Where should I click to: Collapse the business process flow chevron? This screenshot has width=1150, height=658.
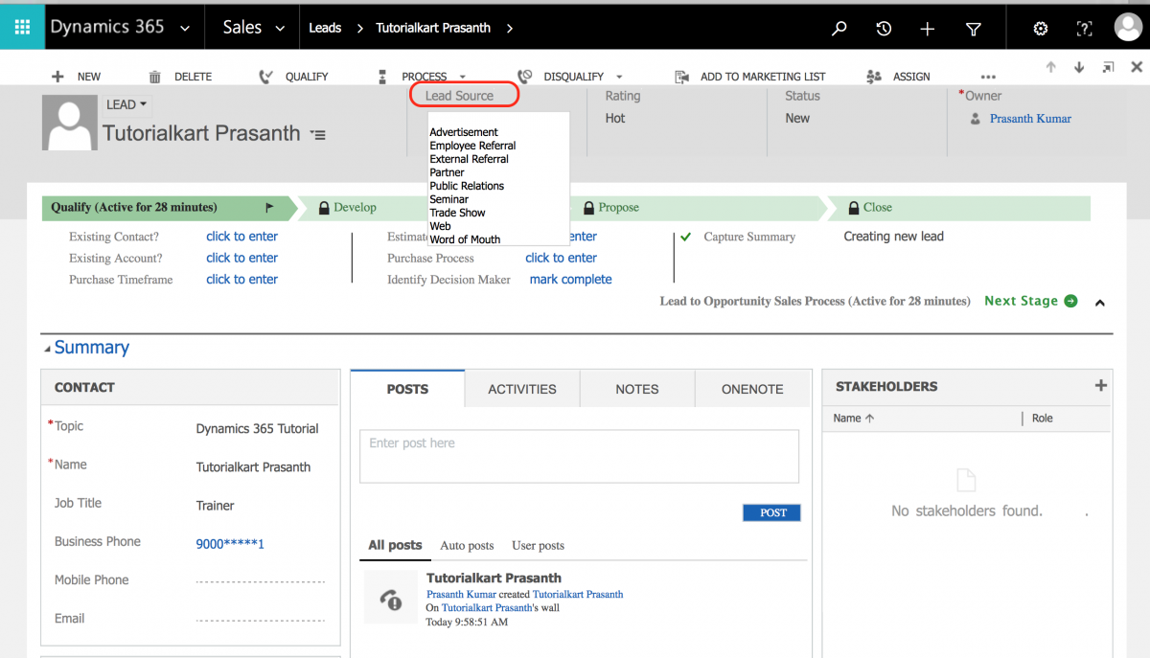point(1100,303)
